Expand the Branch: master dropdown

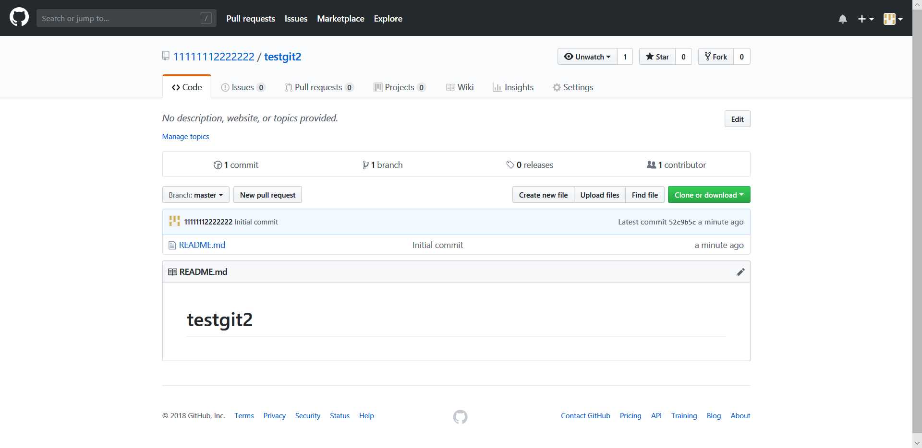196,195
